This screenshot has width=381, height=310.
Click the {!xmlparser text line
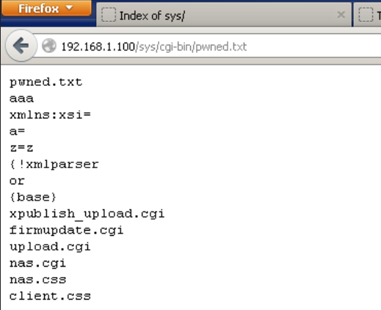point(54,165)
